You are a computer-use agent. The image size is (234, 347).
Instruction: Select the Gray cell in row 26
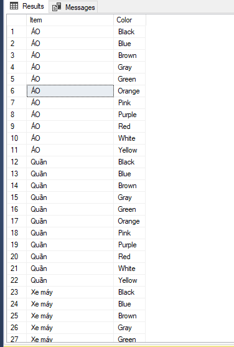pos(129,328)
